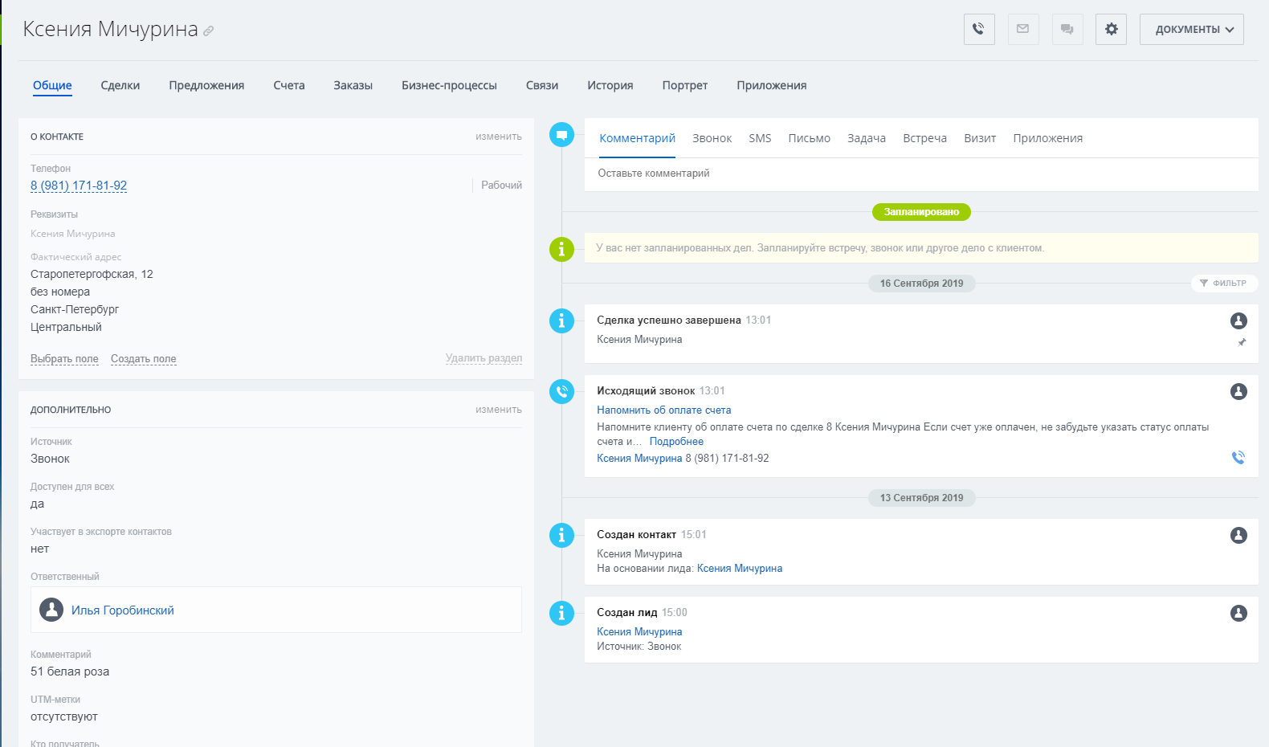Click 'изменить' in the 'О контакте' section

[498, 137]
